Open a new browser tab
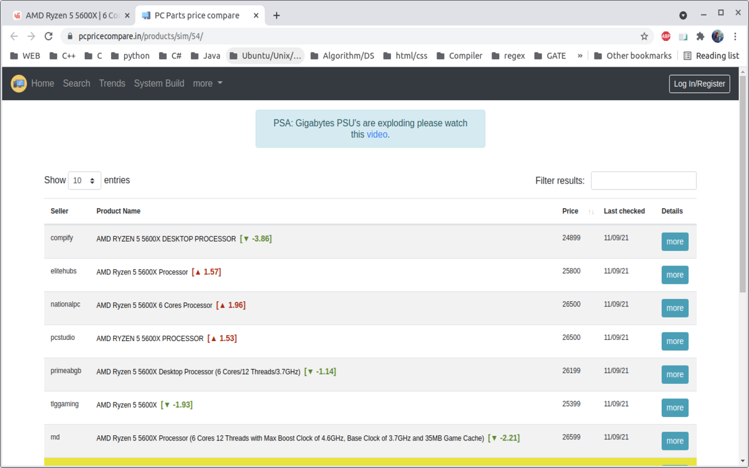 click(x=277, y=16)
